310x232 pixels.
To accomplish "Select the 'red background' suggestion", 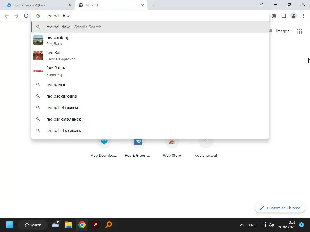I will point(150,96).
